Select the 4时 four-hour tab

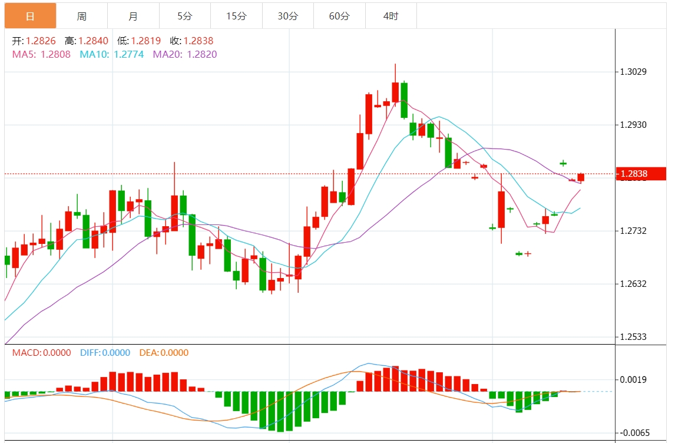(x=391, y=16)
